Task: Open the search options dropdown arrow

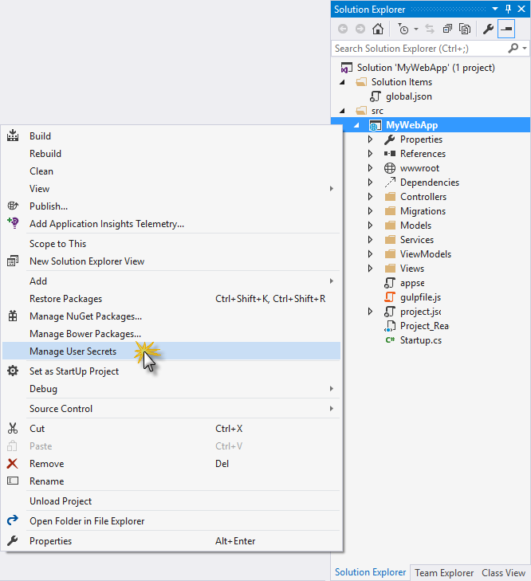Action: click(x=525, y=48)
